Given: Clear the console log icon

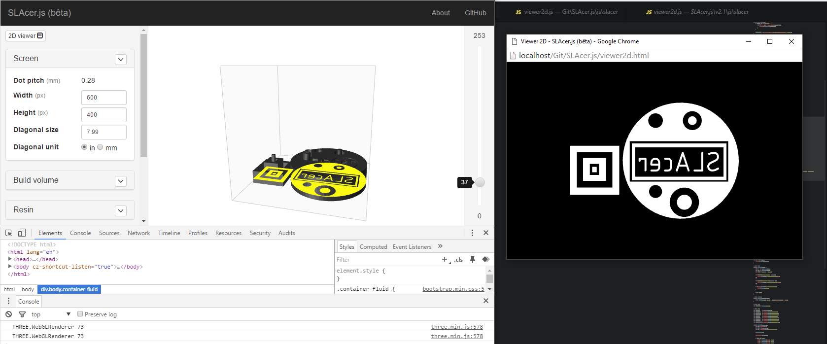Looking at the screenshot, I should [8, 314].
